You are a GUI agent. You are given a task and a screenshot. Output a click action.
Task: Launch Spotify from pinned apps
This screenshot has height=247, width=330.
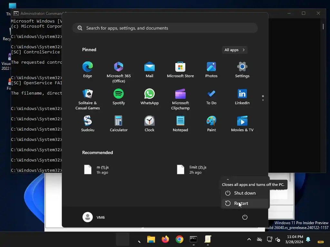point(119,97)
